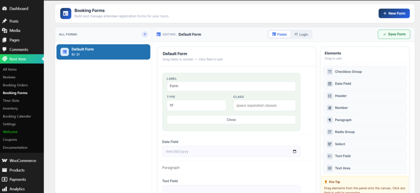Image resolution: width=420 pixels, height=193 pixels.
Task: Click the Paragraph field on canvas
Action: pos(171,168)
